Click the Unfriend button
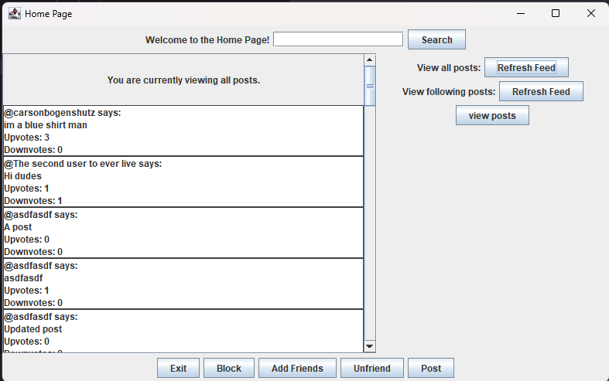 coord(372,368)
